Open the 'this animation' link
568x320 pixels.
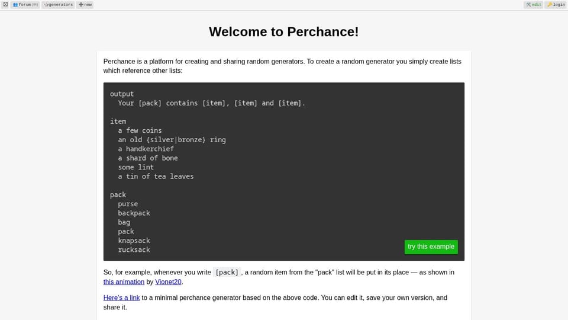tap(124, 282)
